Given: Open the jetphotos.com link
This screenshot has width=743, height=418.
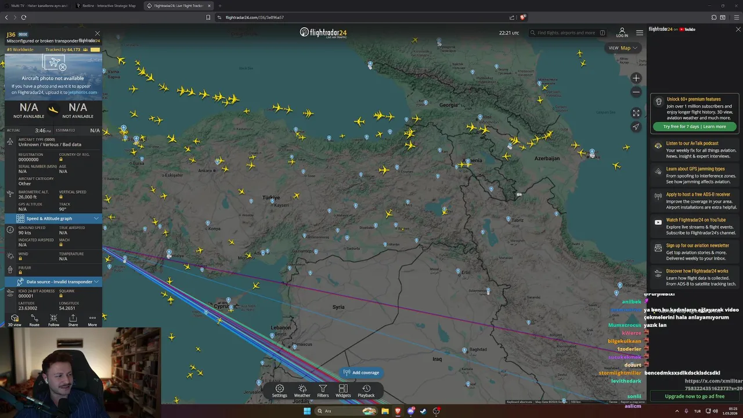Looking at the screenshot, I should 82,92.
